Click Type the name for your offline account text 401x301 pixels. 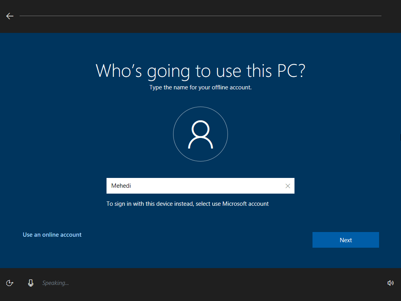200,87
